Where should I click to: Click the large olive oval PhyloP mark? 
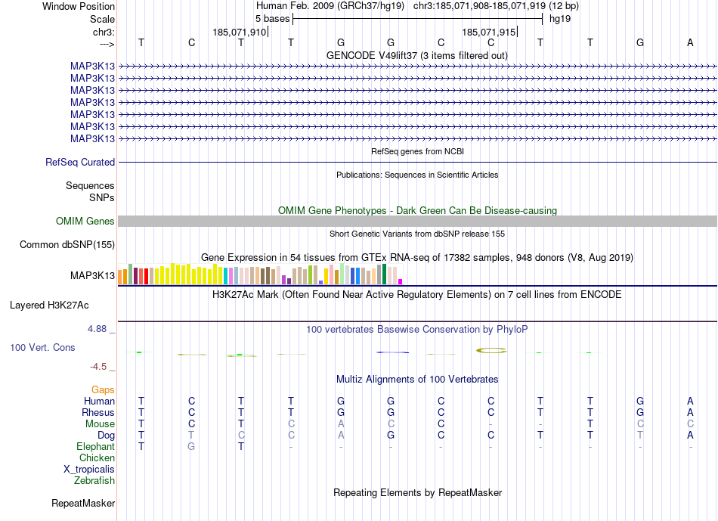coord(491,351)
